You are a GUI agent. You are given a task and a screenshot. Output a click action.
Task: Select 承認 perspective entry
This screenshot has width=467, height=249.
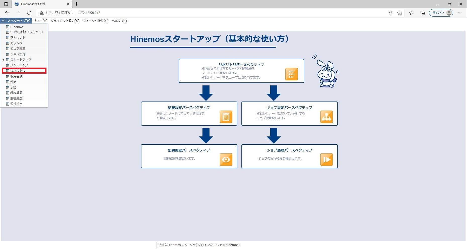click(x=24, y=87)
